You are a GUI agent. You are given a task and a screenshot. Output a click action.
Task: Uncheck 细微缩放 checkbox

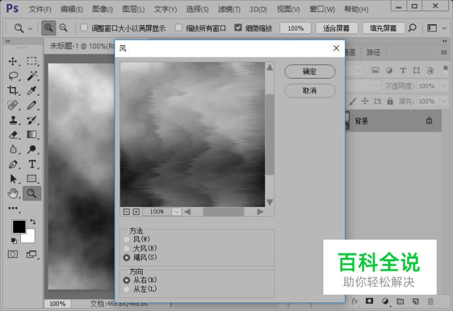[238, 27]
